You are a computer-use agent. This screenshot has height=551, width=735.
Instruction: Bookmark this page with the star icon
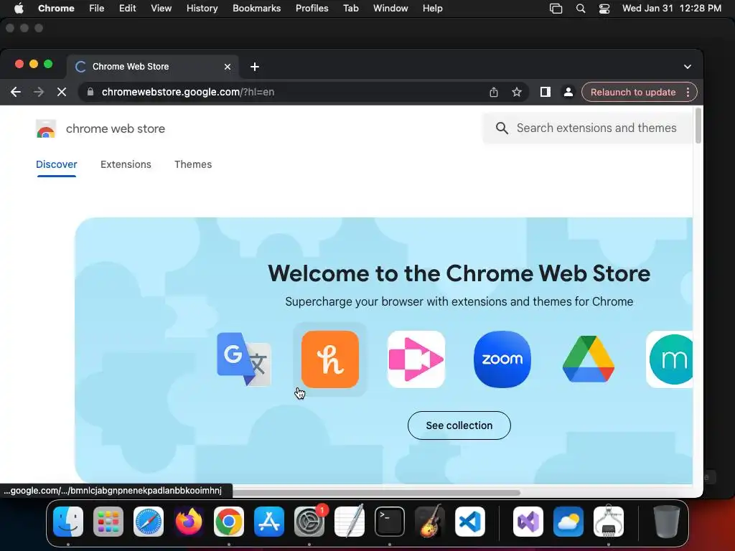517,92
